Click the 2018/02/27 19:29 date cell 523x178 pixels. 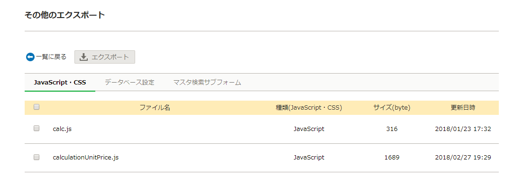463,157
